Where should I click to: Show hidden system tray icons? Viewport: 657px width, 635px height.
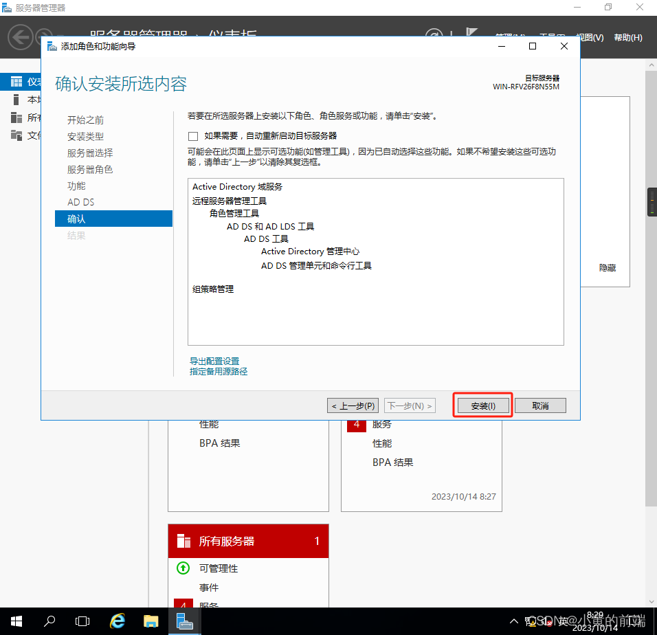[x=513, y=621]
